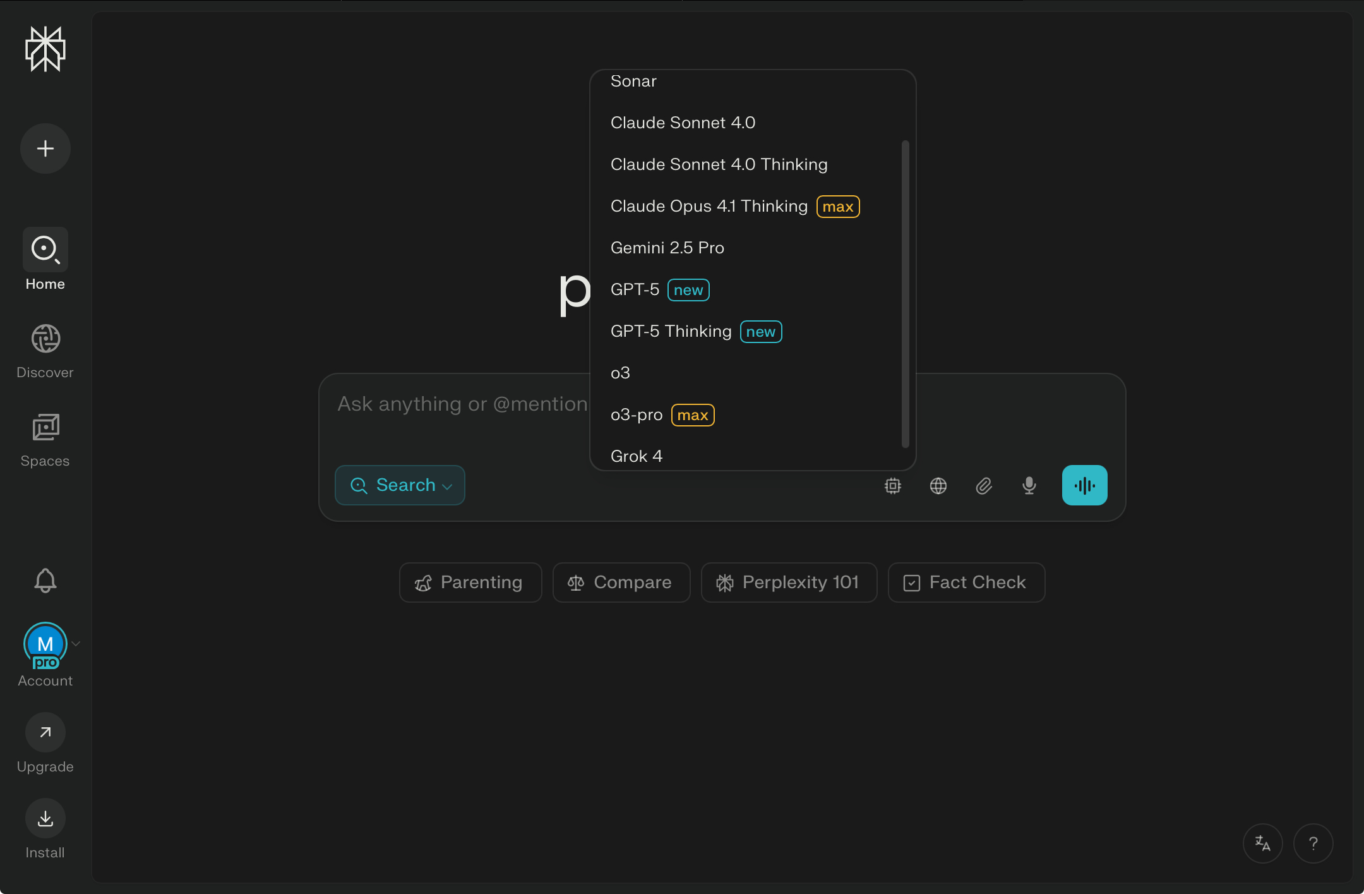
Task: Open the language translation button
Action: click(x=1263, y=843)
